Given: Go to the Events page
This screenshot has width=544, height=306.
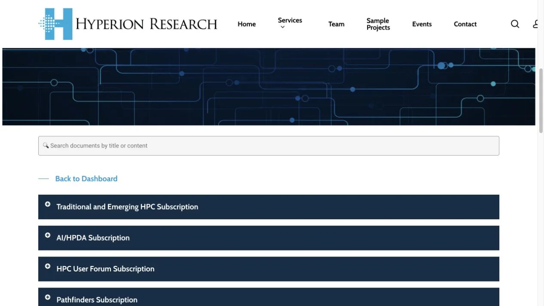Looking at the screenshot, I should (x=422, y=24).
